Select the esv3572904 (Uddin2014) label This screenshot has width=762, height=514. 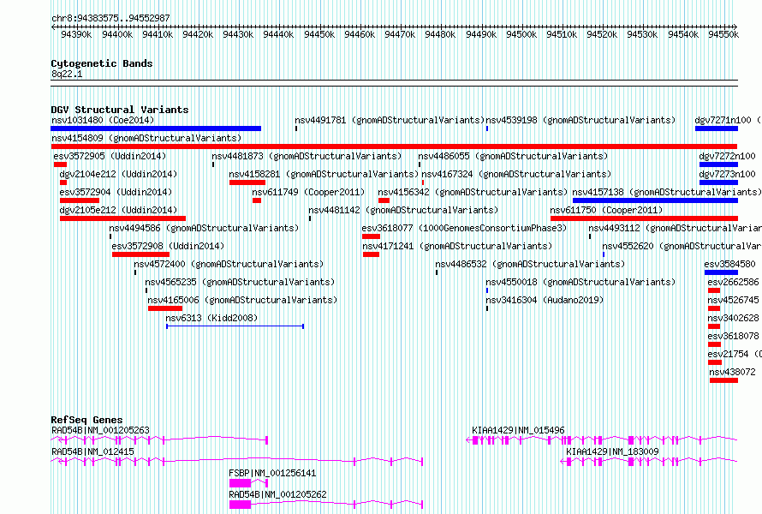point(116,192)
